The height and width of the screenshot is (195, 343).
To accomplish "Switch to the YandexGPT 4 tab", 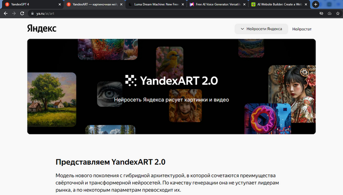I will (x=32, y=4).
